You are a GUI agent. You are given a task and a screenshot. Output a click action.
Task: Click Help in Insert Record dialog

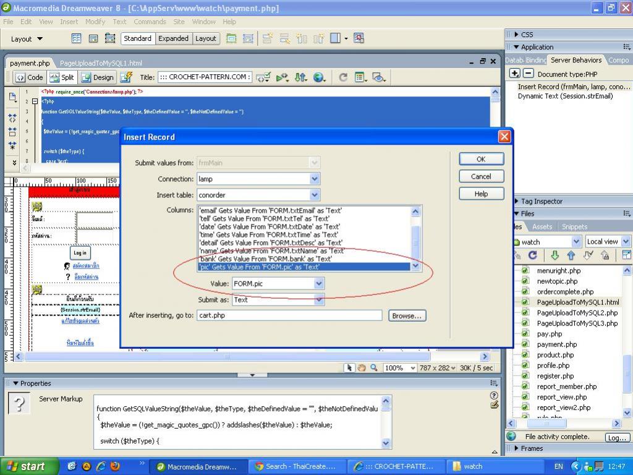click(481, 194)
